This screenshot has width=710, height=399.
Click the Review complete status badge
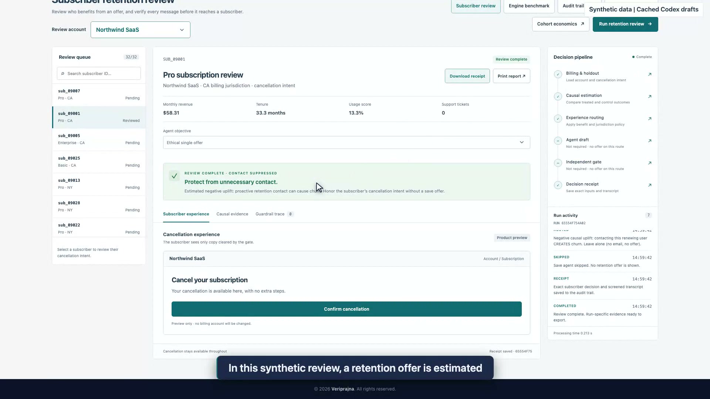click(x=511, y=59)
